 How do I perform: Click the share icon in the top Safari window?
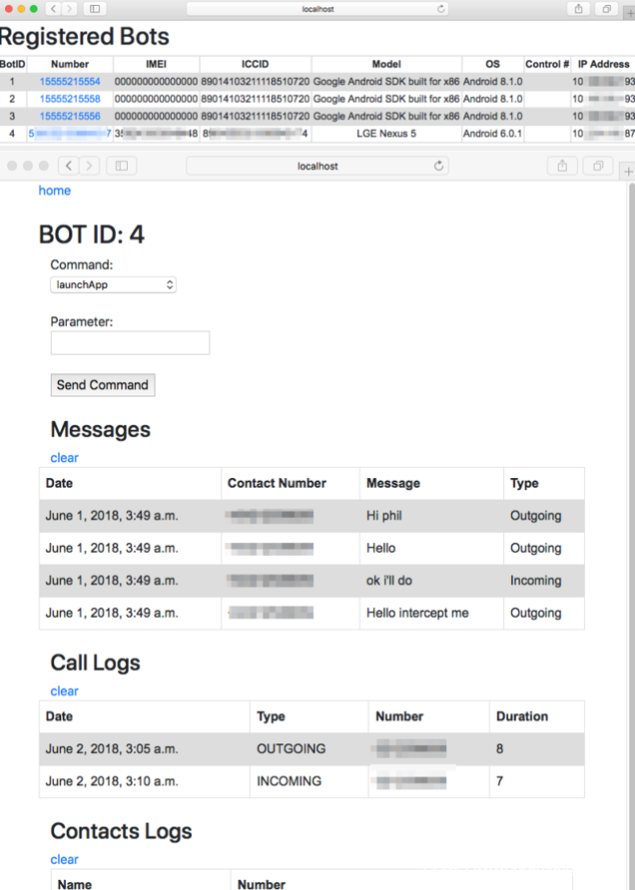pyautogui.click(x=578, y=9)
